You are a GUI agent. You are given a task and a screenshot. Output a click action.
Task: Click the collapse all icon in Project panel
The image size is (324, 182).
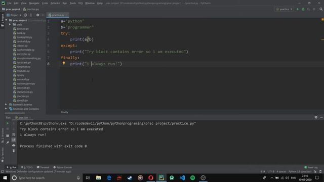click(x=31, y=15)
